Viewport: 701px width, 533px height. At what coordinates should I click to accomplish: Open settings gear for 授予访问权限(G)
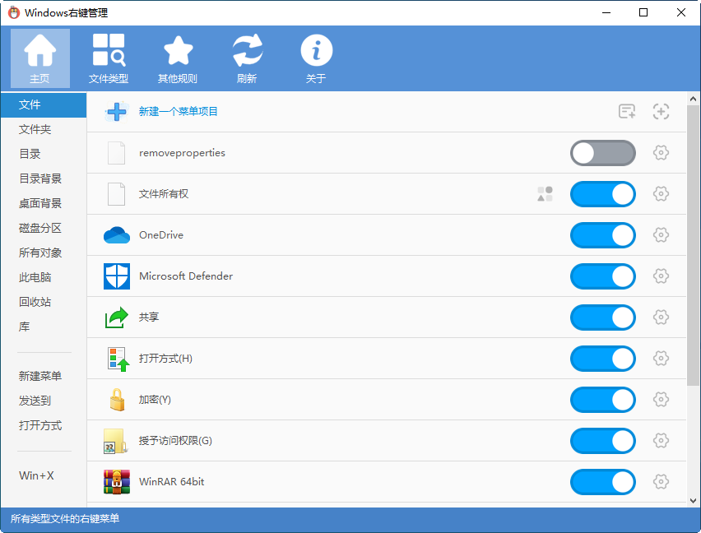(661, 441)
